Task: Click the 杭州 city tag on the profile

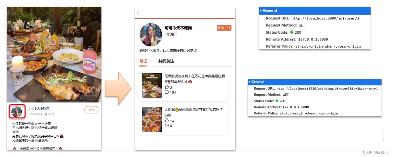Action: [171, 34]
